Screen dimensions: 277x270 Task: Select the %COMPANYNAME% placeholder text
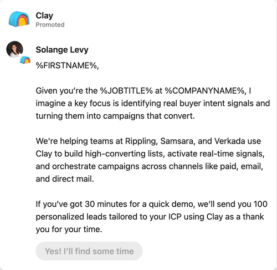(x=206, y=91)
